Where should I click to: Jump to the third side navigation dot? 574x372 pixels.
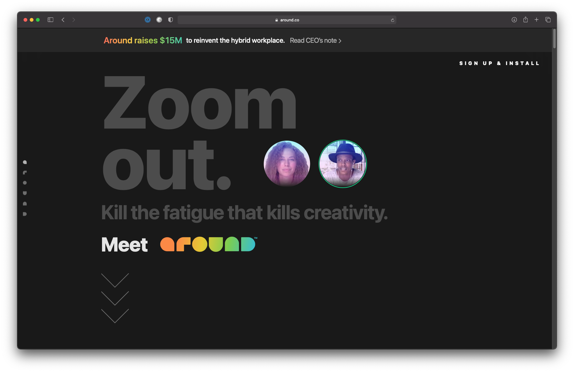click(25, 183)
